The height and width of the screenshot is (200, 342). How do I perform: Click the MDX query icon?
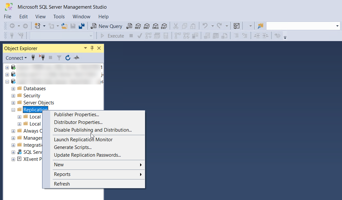coord(138,26)
